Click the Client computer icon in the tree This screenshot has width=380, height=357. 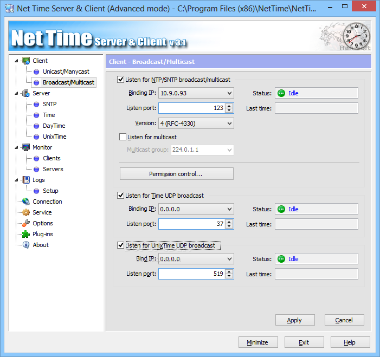pyautogui.click(x=26, y=61)
